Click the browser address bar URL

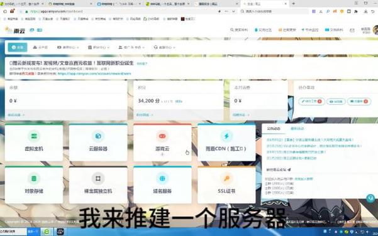click(57, 11)
